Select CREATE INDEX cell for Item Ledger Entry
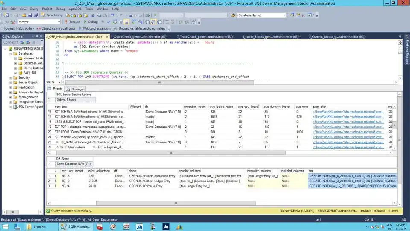 point(352,181)
